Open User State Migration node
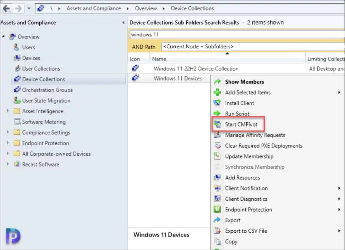The height and width of the screenshot is (250, 345). tap(46, 101)
